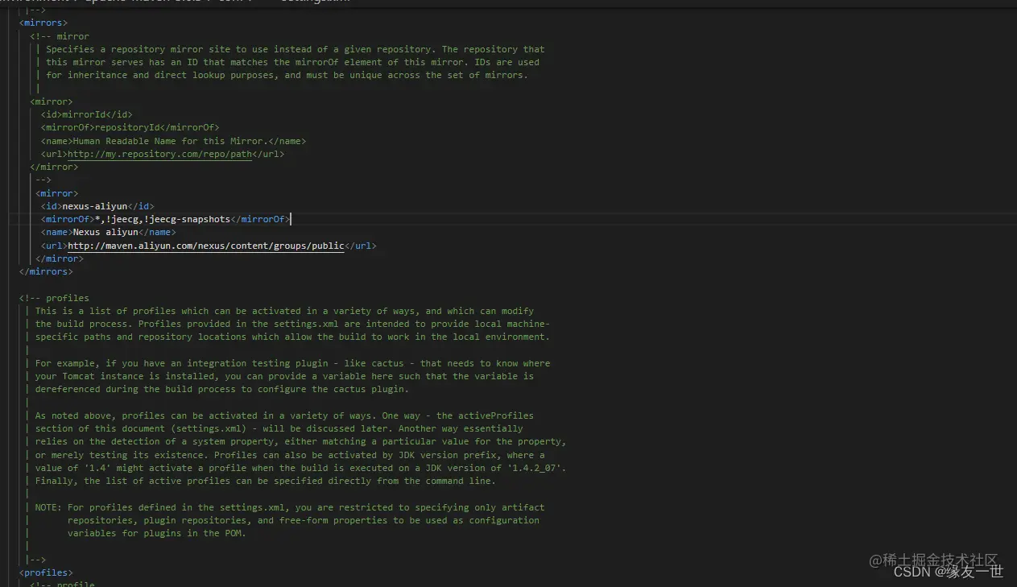The width and height of the screenshot is (1017, 587).
Task: Open the maven.aliyun.com nexus public URL
Action: coord(205,246)
